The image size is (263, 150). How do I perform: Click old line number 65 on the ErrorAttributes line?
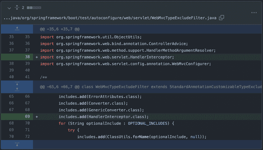(11, 96)
